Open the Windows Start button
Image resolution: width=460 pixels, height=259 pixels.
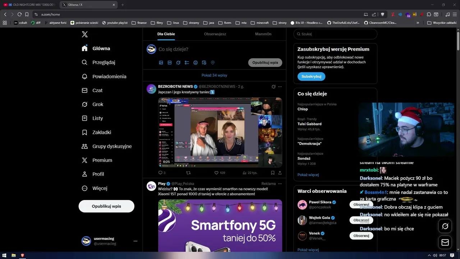pos(5,255)
